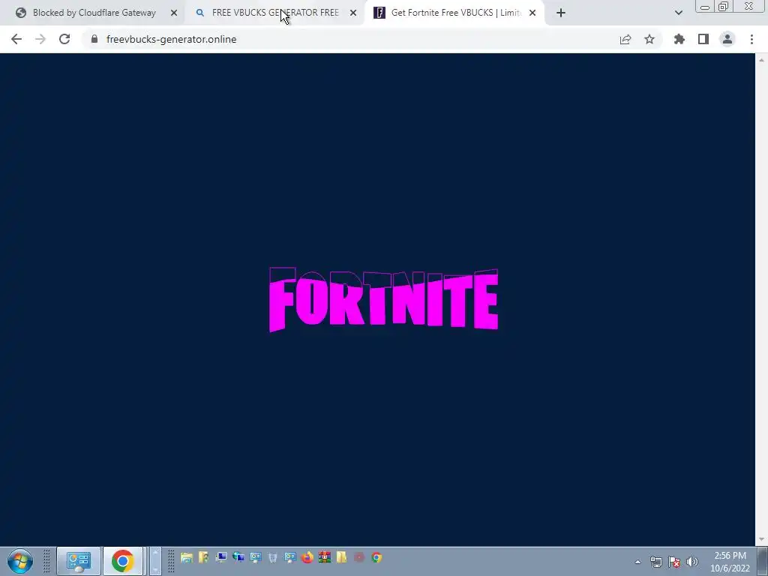Open the Extensions puzzle icon
768x576 pixels.
[679, 39]
